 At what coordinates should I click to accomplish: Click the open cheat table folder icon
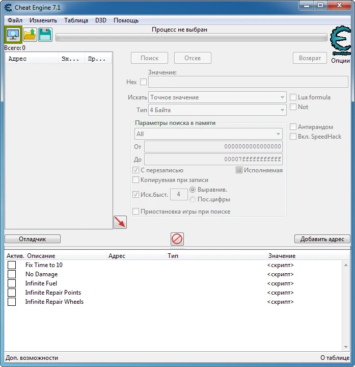click(x=30, y=35)
